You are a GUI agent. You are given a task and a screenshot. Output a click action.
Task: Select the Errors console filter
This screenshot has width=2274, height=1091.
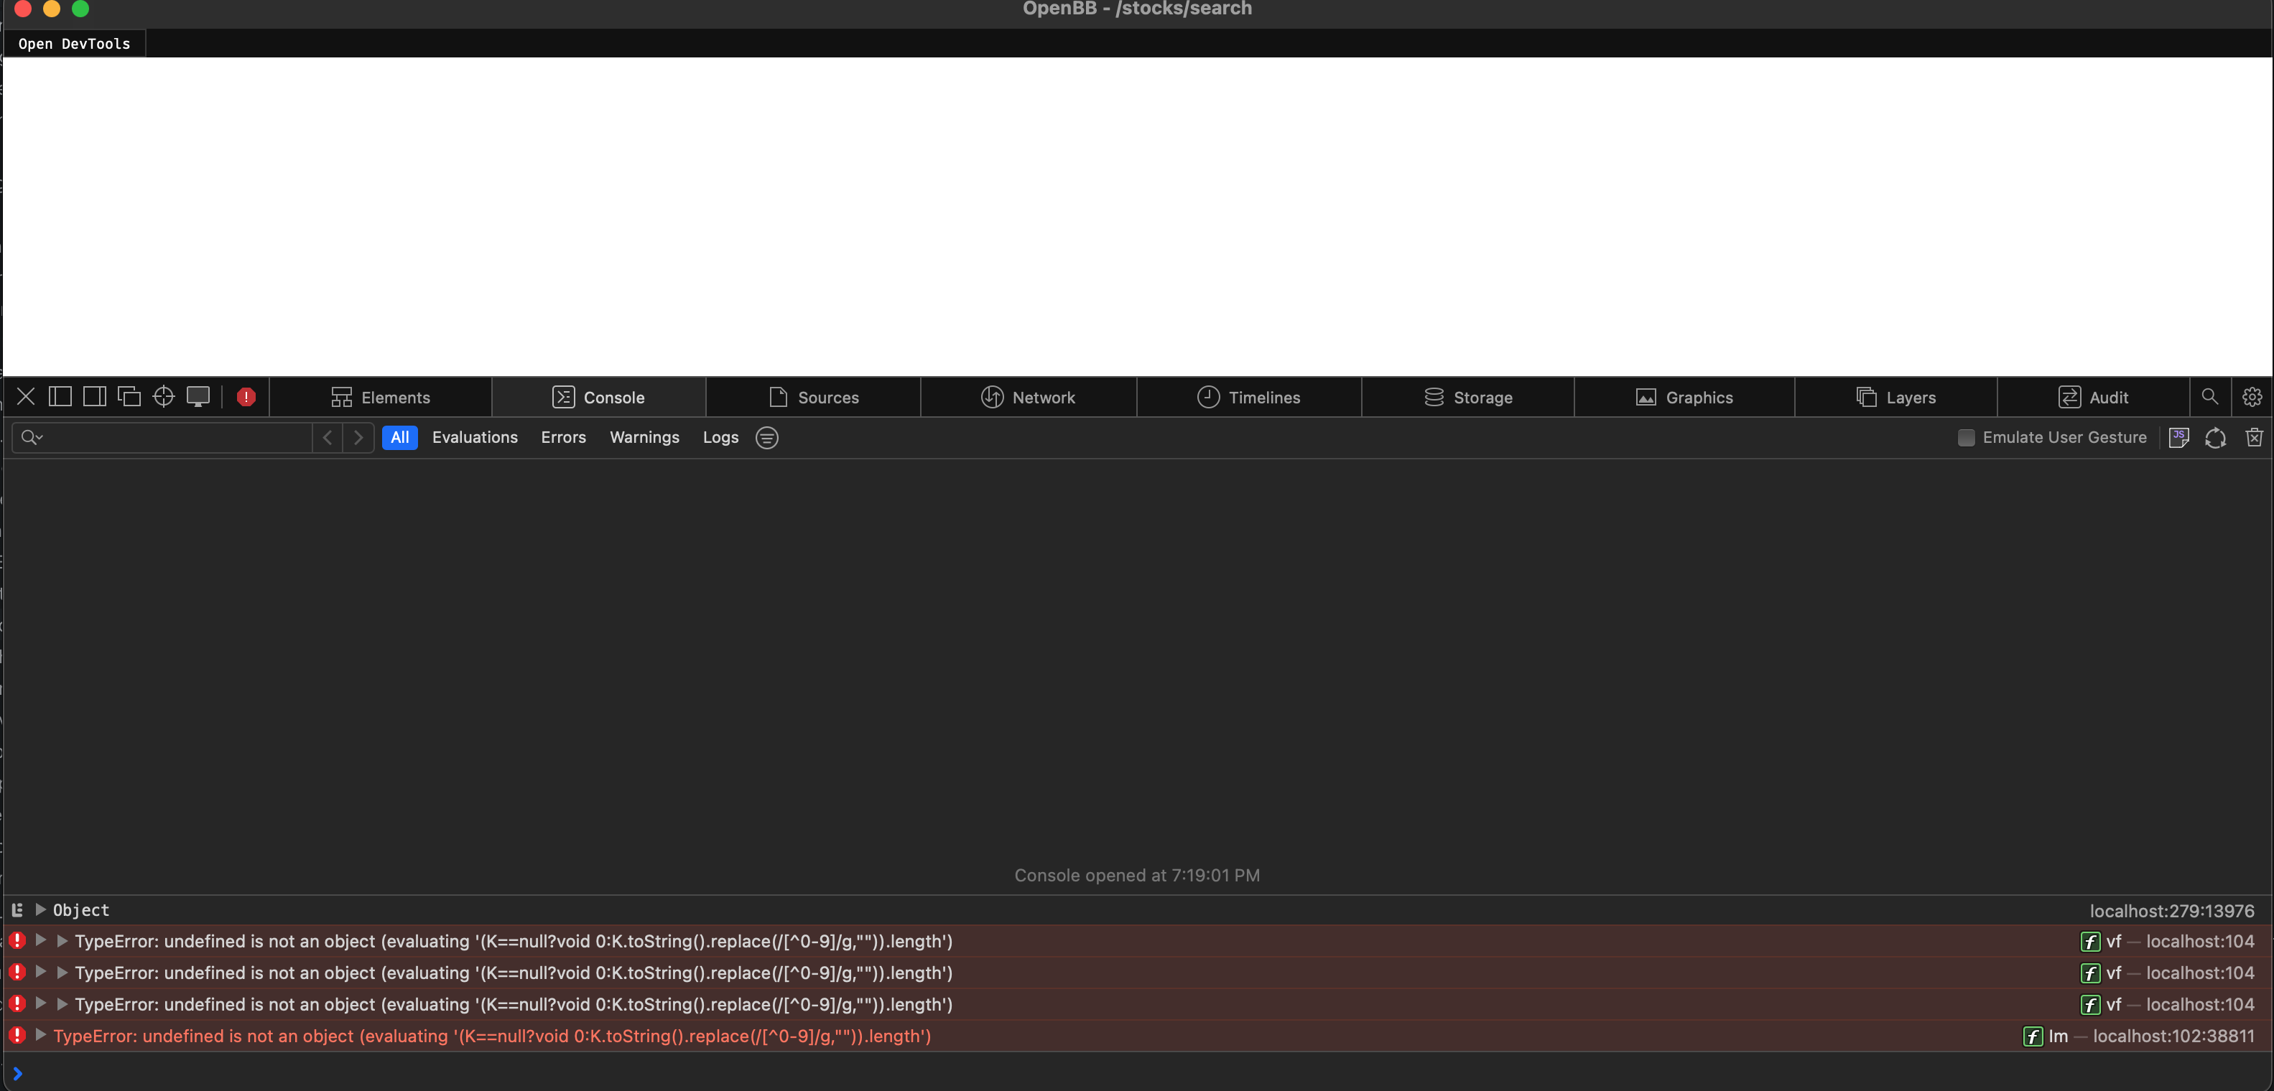[563, 437]
